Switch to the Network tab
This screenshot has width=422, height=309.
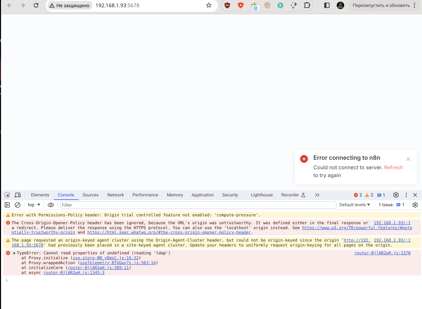click(116, 195)
